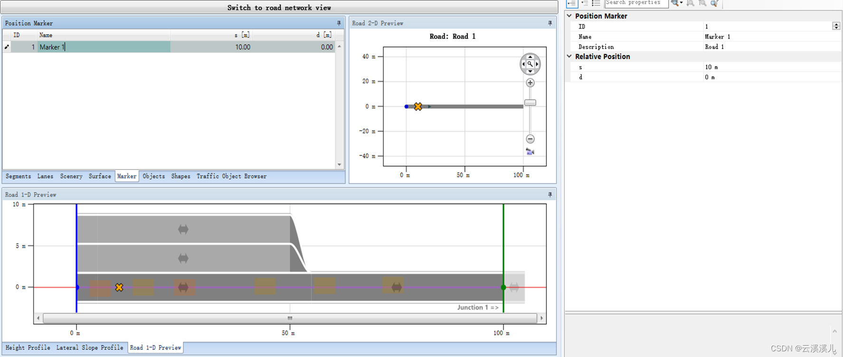Pan left in the 2-D preview navigator

tap(523, 64)
